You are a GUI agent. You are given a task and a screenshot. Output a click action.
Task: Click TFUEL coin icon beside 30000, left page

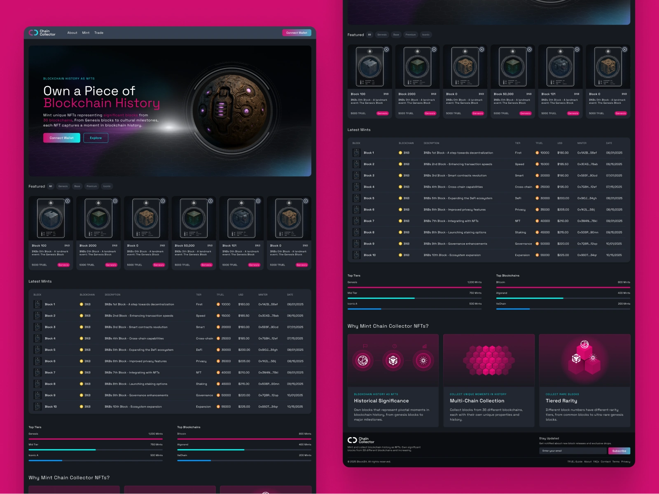218,350
